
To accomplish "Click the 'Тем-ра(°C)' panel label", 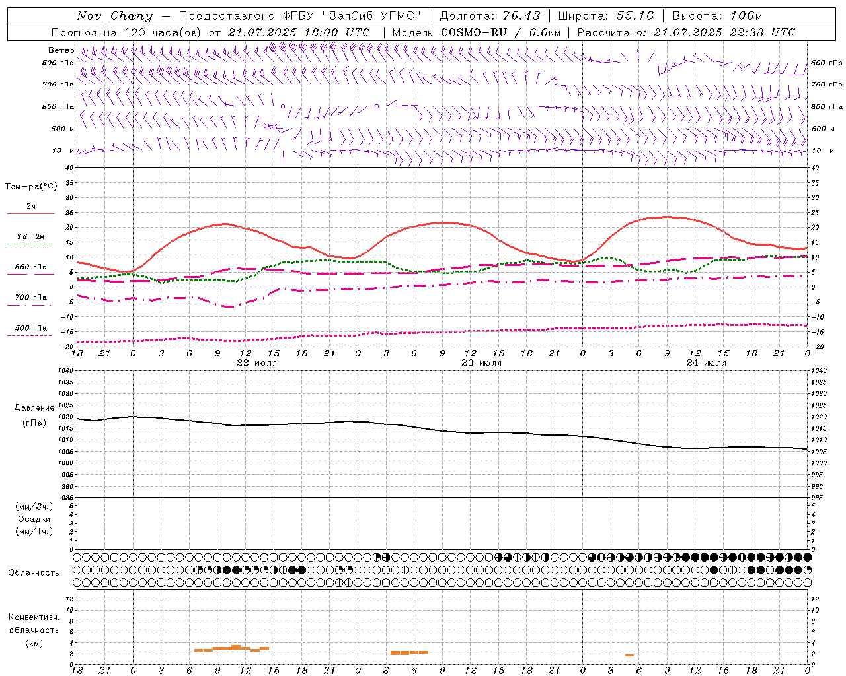I will [x=31, y=187].
